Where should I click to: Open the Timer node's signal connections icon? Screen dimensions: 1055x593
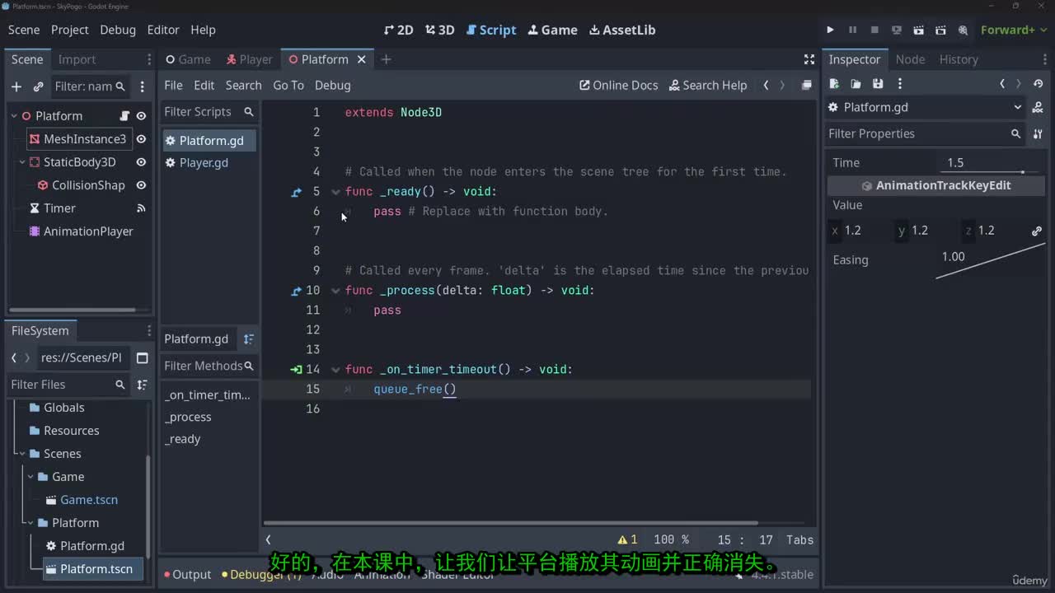(x=141, y=208)
